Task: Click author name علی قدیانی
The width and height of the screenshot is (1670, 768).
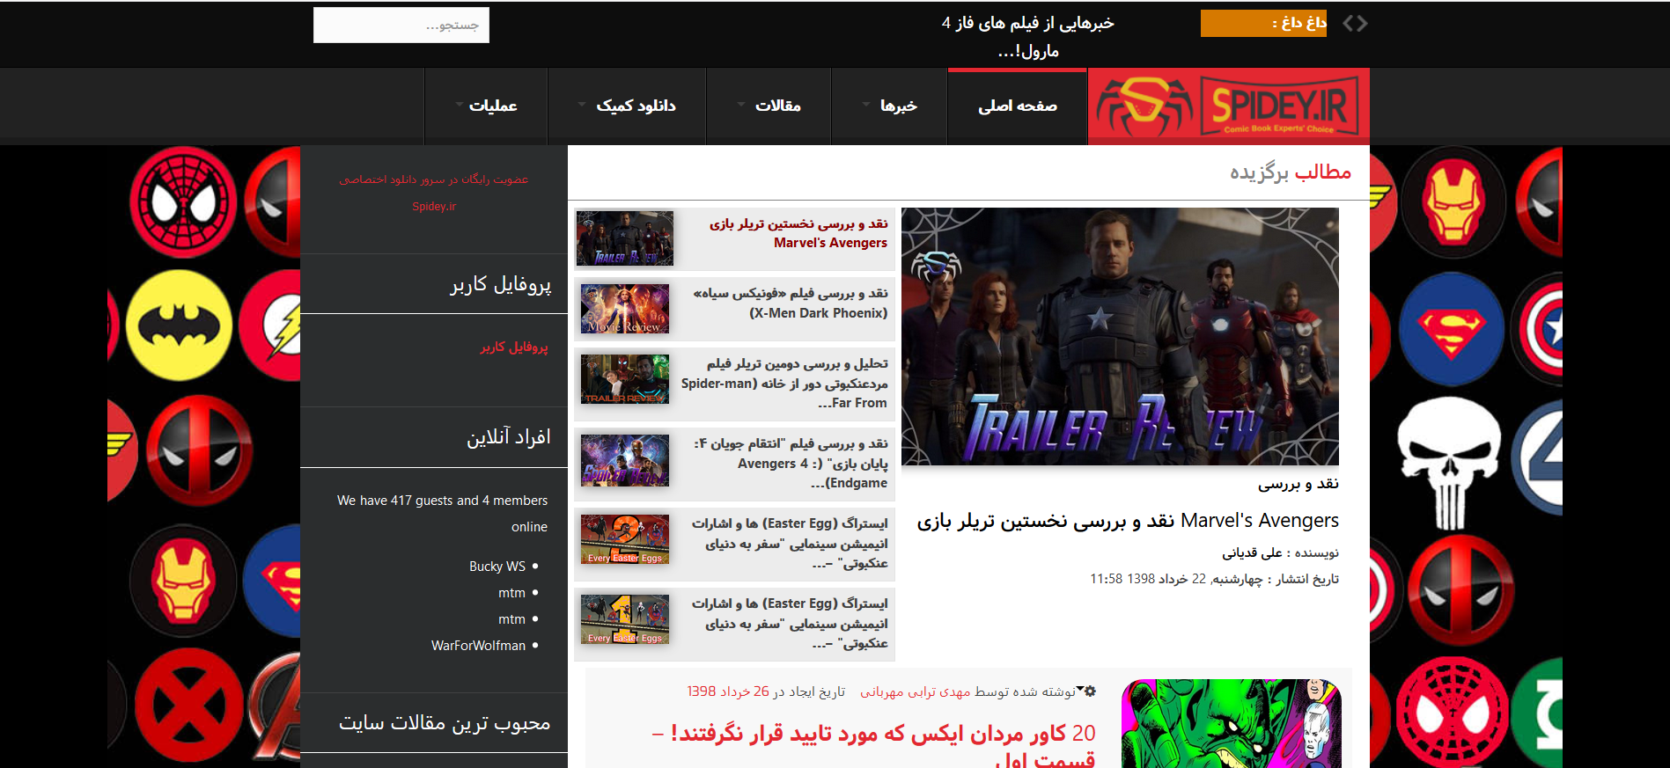Action: [1252, 552]
